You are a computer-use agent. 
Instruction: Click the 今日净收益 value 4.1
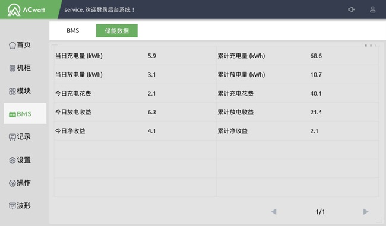(x=151, y=131)
